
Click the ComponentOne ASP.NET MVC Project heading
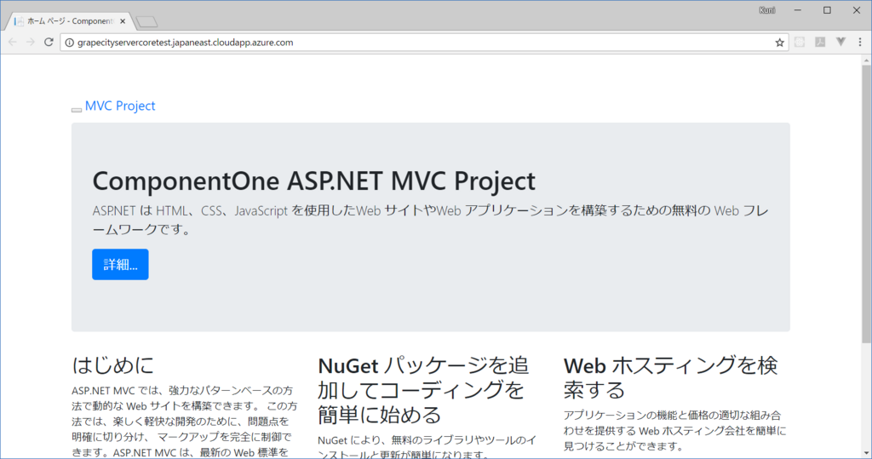(x=313, y=181)
